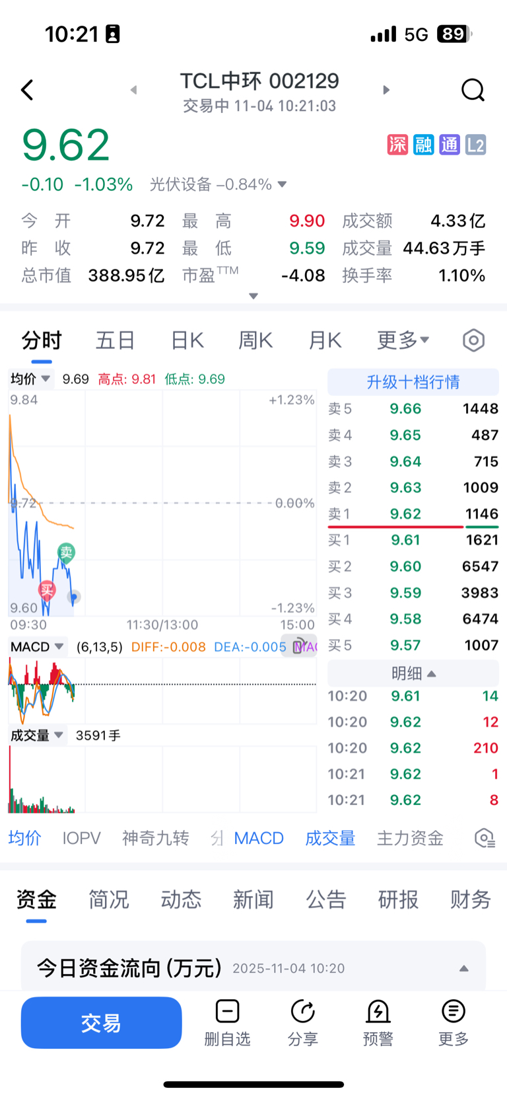Viewport: 507px width, 1099px height.
Task: Open the 新闻 info tab
Action: tap(253, 899)
